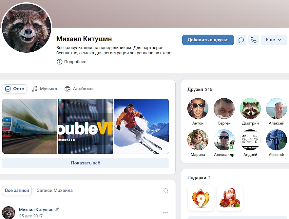289x219 pixels.
Task: Switch to the Музыка tab
Action: 45,89
